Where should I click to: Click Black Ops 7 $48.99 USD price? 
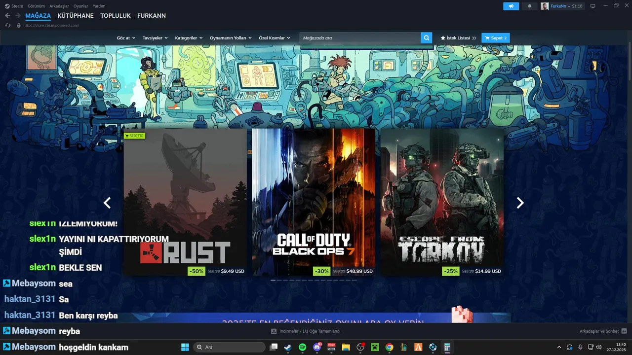[359, 271]
